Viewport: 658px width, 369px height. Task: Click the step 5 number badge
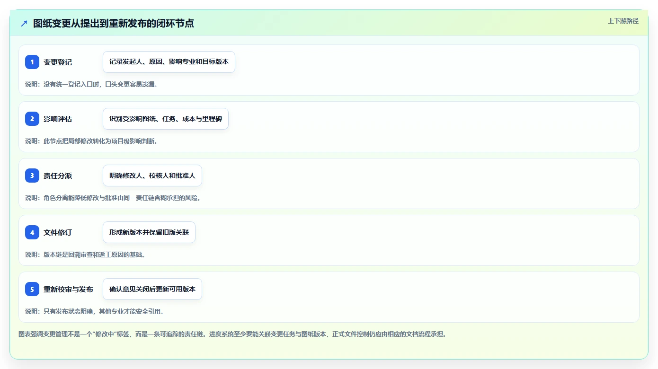(x=32, y=289)
